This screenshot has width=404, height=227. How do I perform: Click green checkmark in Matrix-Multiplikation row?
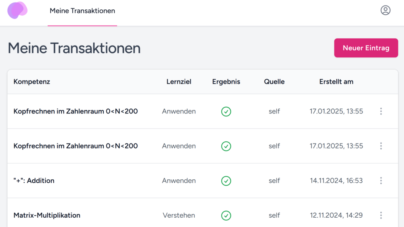pos(226,215)
